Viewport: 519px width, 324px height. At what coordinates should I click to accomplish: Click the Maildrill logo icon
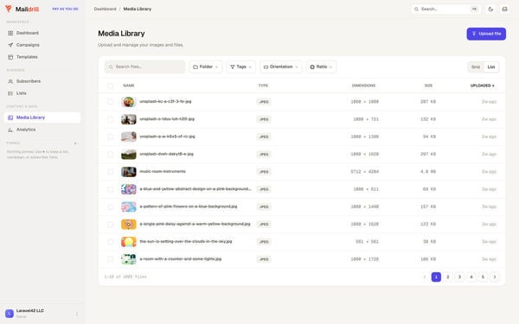coord(9,9)
